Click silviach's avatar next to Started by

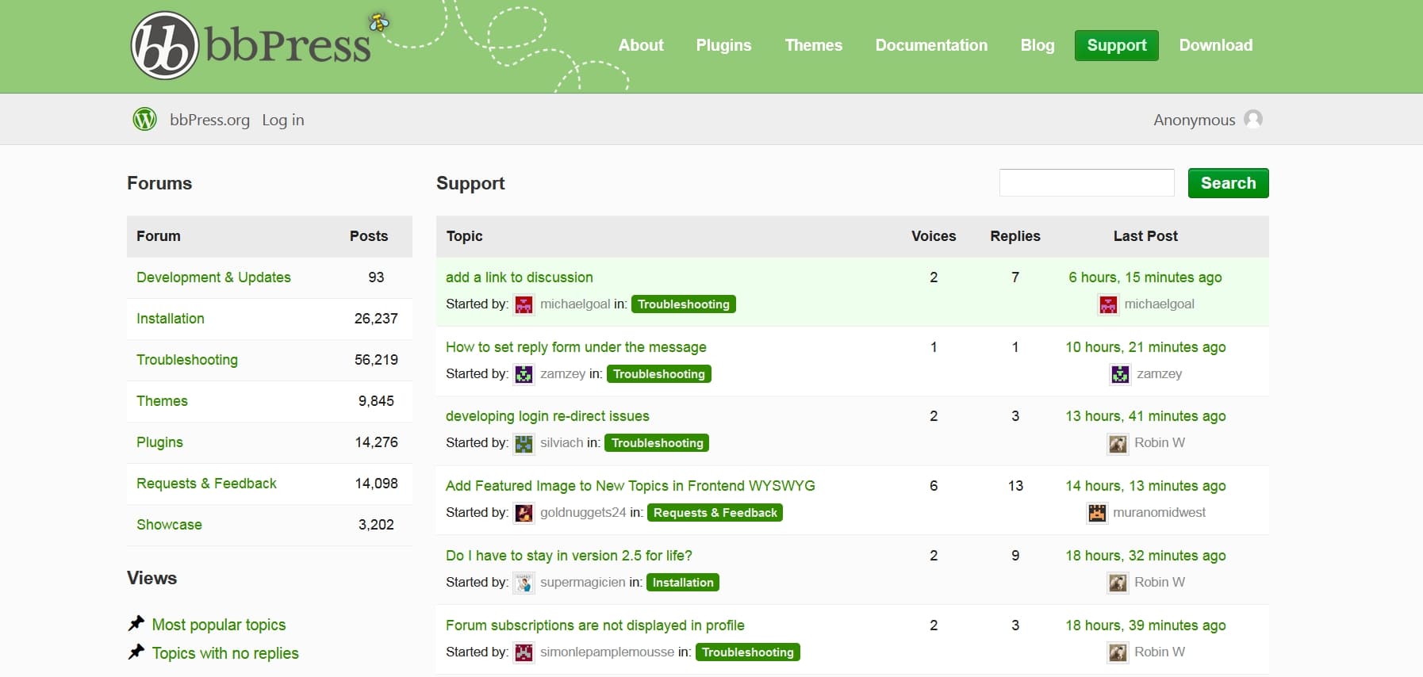point(524,443)
